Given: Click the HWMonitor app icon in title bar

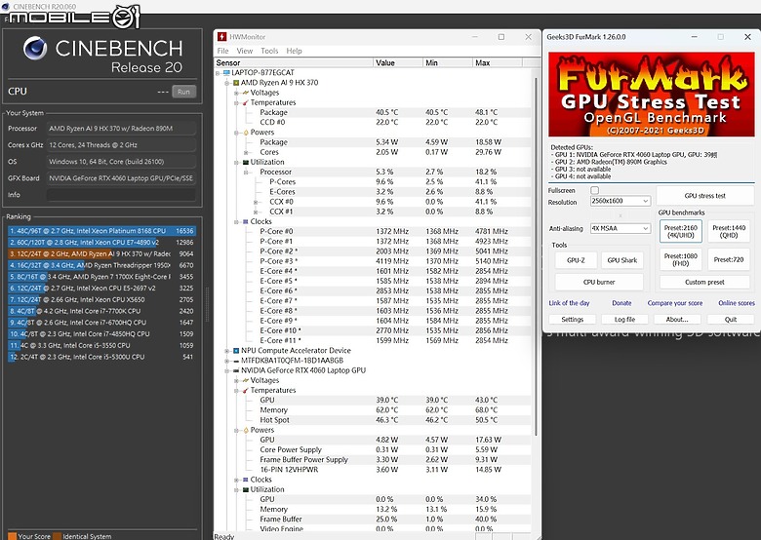Looking at the screenshot, I should pyautogui.click(x=221, y=37).
